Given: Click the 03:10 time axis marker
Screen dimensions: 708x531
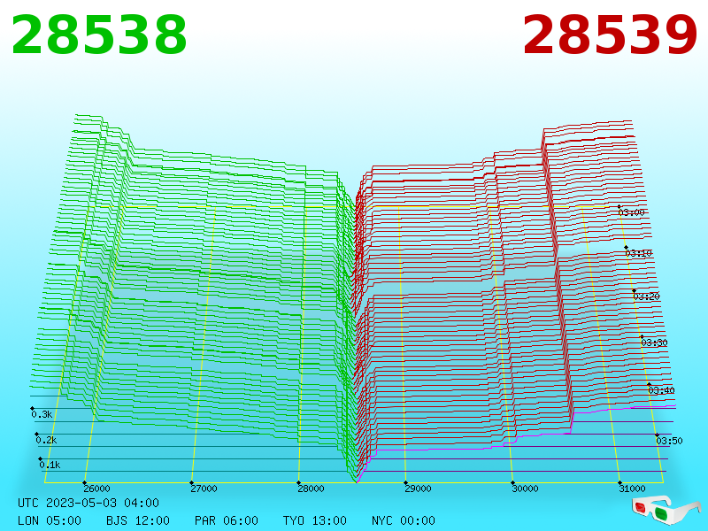Looking at the screenshot, I should pos(638,253).
